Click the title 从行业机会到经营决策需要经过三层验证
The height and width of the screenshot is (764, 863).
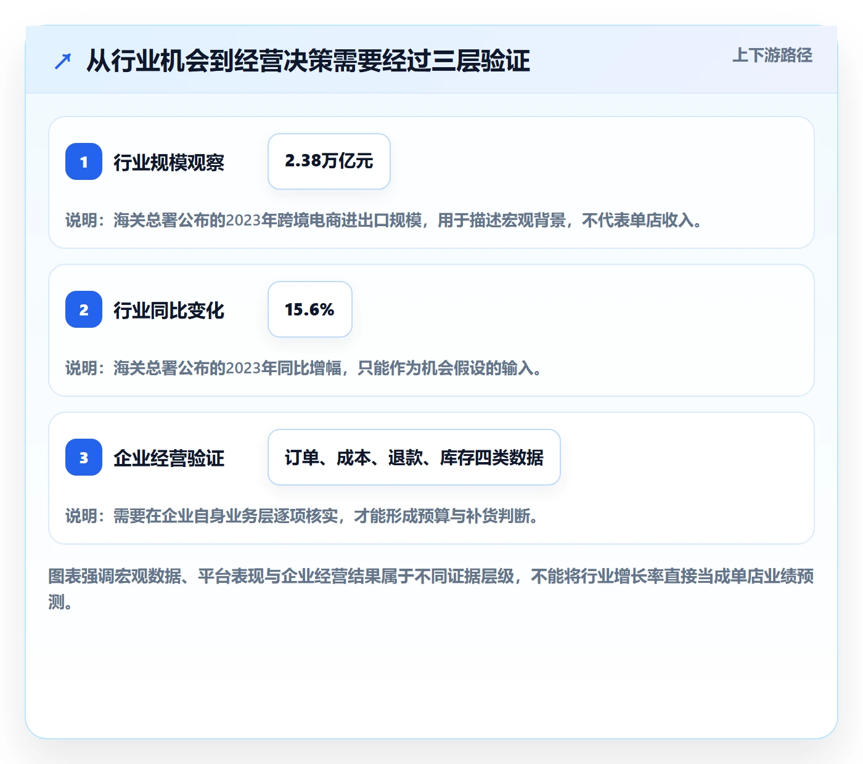point(308,60)
